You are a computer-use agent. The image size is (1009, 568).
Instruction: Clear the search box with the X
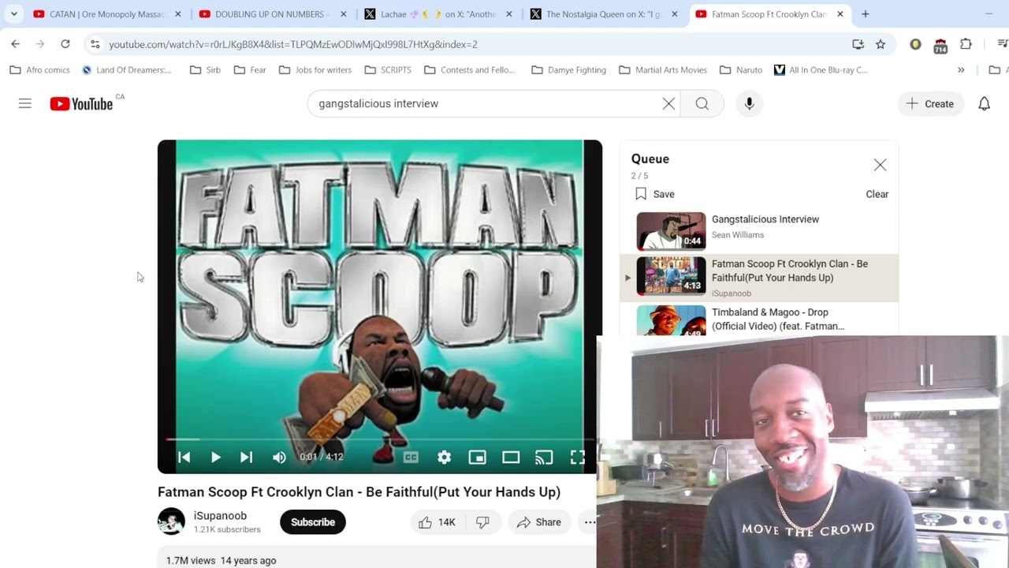tap(668, 103)
